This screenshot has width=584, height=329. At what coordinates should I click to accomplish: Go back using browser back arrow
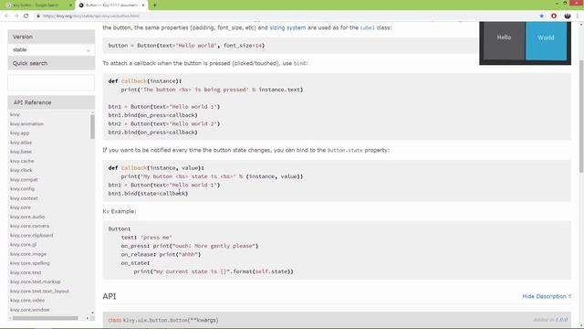click(x=6, y=16)
